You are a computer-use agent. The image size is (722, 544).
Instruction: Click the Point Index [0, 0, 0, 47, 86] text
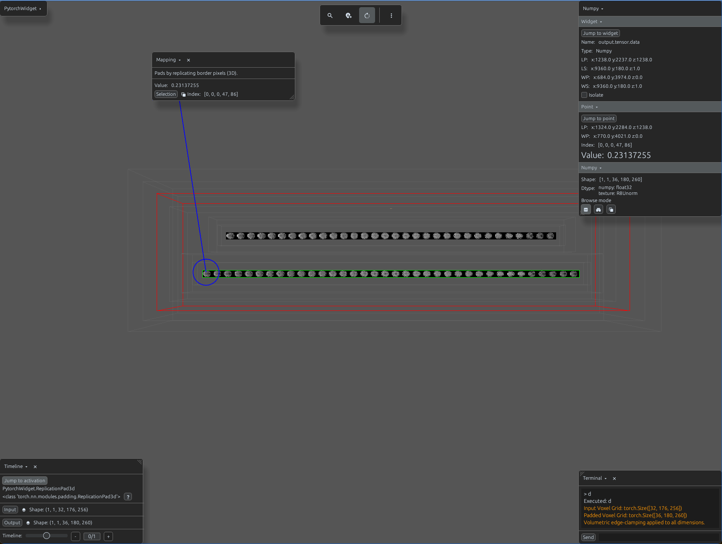606,145
